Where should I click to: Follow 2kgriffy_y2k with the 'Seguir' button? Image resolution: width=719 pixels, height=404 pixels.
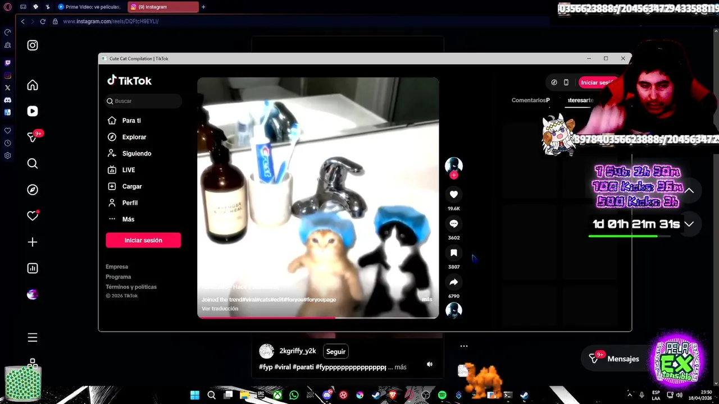coord(336,352)
